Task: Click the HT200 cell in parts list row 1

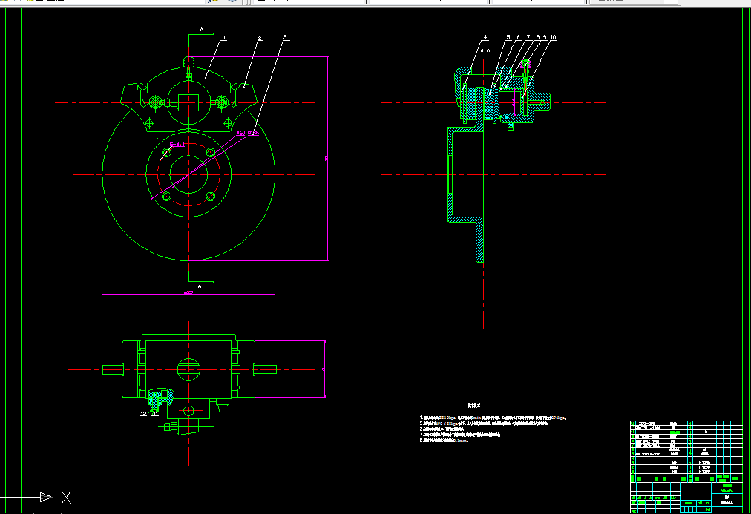Action: click(x=704, y=472)
